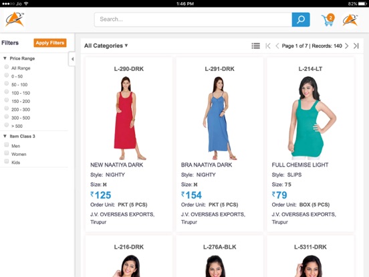The height and width of the screenshot is (277, 369).
Task: Jump to last page icon
Action: 356,45
